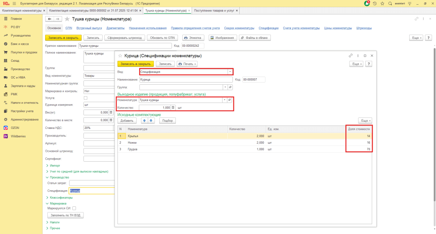Open Банк и касса section
436x234 pixels.
(x=20, y=44)
